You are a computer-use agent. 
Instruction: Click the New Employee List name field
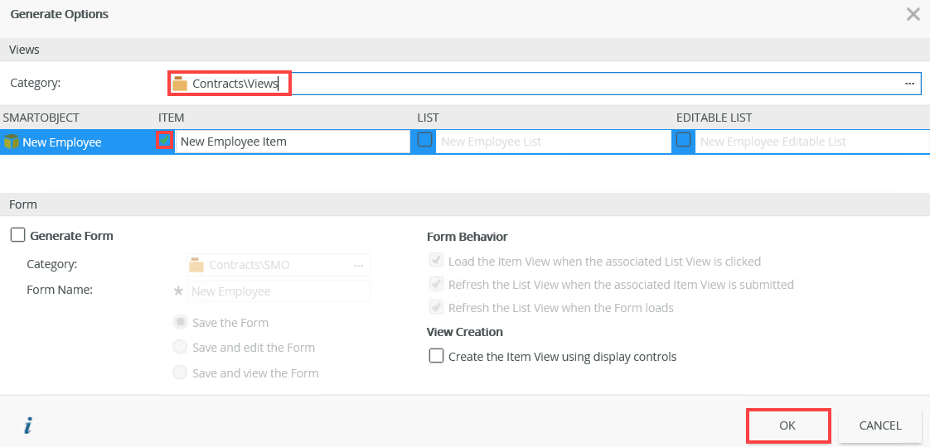(x=551, y=142)
